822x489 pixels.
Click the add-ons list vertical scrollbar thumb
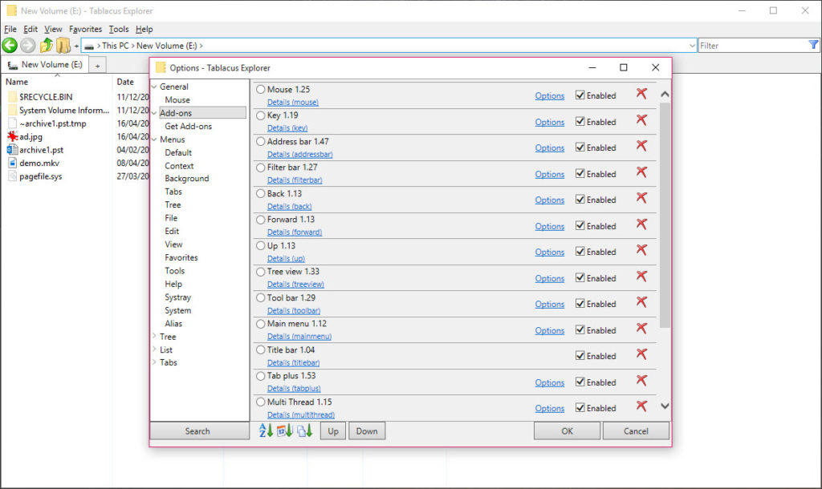pyautogui.click(x=665, y=215)
